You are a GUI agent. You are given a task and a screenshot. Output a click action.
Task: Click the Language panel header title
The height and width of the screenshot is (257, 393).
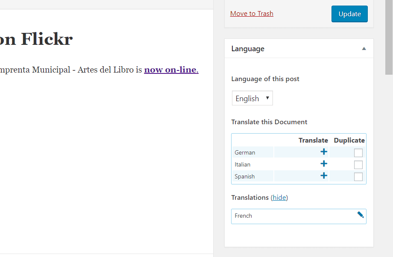(248, 49)
